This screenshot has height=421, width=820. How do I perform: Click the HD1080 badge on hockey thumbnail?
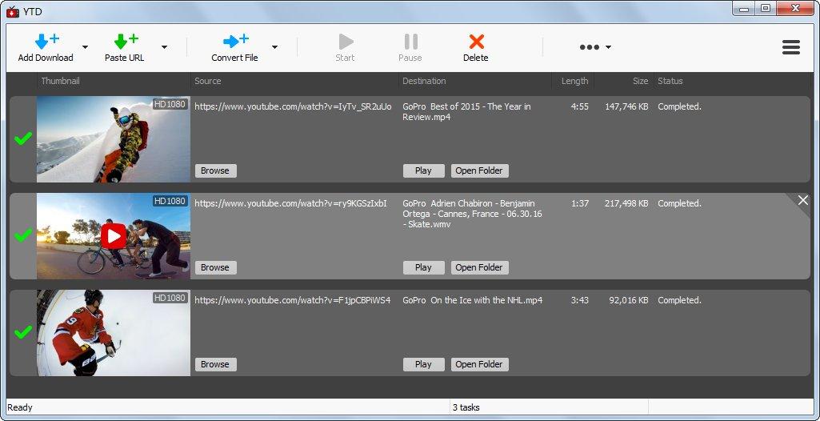point(170,298)
